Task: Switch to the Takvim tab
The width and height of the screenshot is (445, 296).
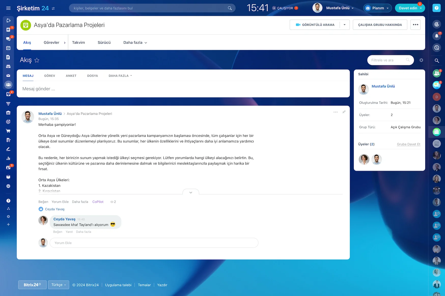Action: tap(78, 43)
